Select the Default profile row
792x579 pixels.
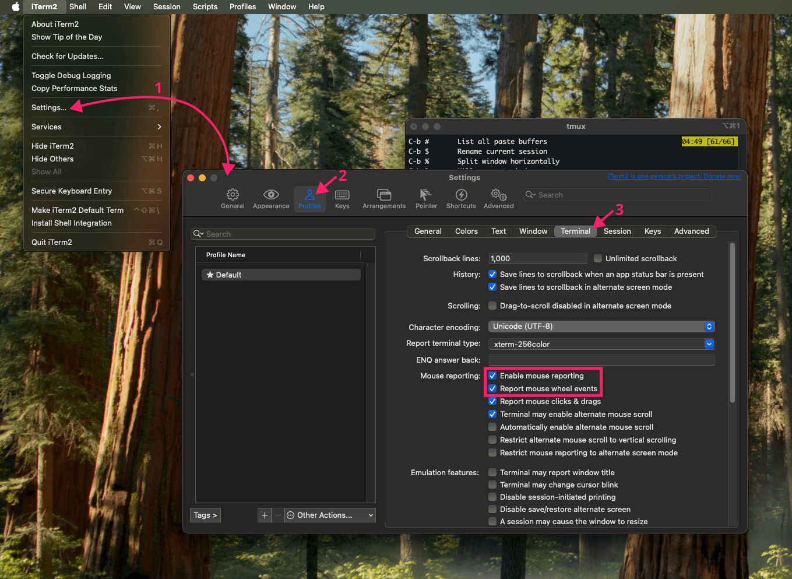(281, 275)
